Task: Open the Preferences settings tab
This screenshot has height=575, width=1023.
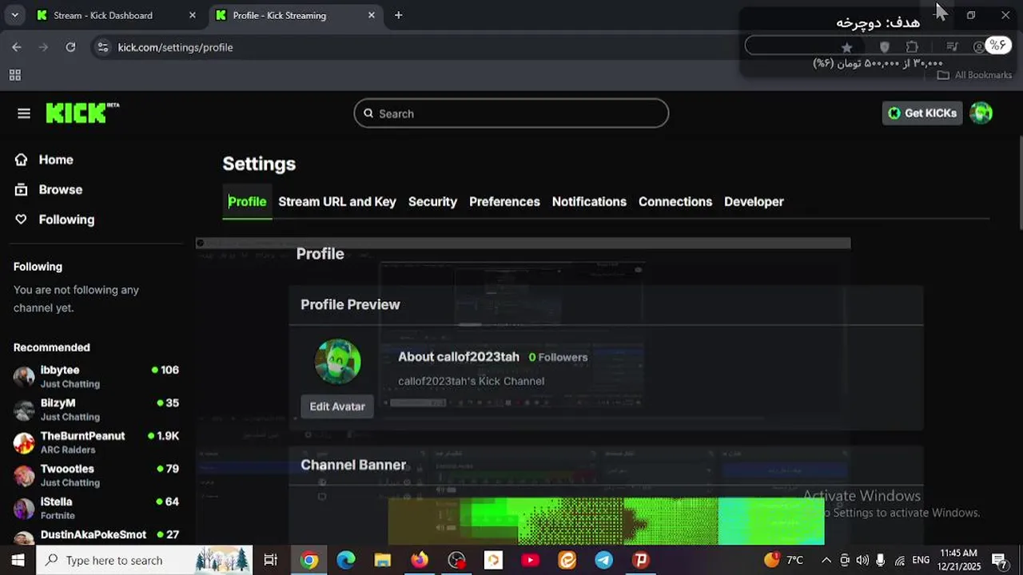Action: tap(504, 201)
